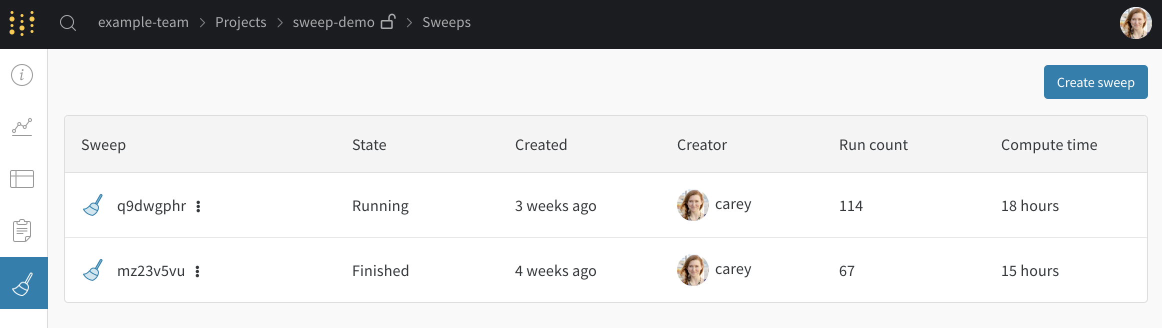Open the workspace charts sidebar icon
The width and height of the screenshot is (1162, 328).
coord(22,127)
